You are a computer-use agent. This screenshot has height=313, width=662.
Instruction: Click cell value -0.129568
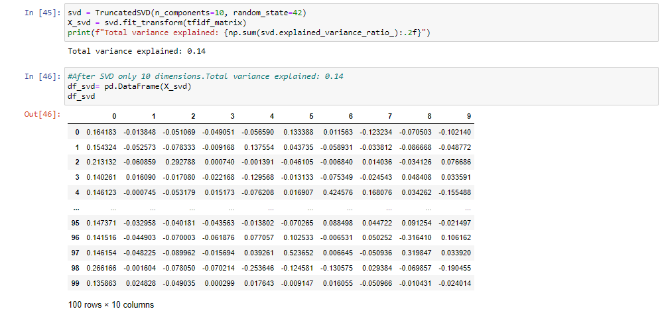(257, 178)
